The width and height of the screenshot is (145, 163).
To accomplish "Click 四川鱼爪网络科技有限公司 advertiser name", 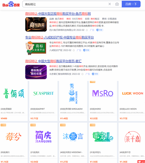I will coord(63,30).
